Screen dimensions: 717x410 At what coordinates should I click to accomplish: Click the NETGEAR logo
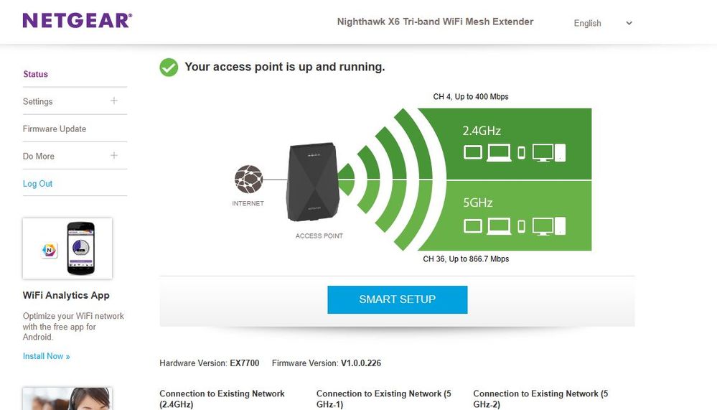[x=77, y=21]
